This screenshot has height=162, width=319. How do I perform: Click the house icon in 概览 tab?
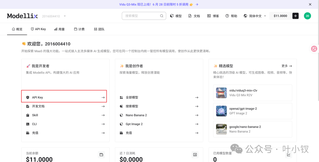[14, 29]
